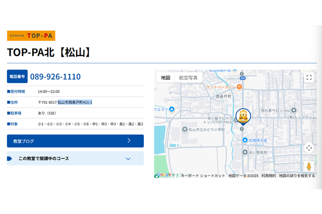Click the 松岡椅子店 shop pin
322x214 pixels.
tap(245, 140)
